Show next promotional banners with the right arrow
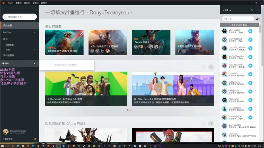The height and width of the screenshot is (148, 264). coord(211,67)
